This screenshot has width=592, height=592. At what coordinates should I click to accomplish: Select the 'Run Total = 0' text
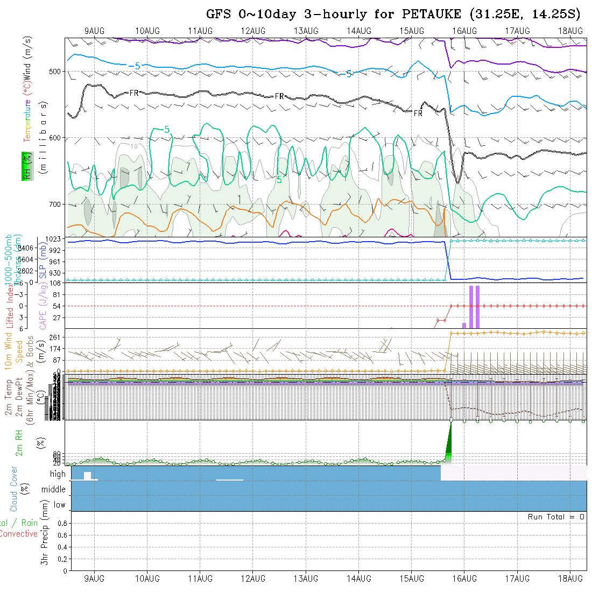click(x=556, y=517)
